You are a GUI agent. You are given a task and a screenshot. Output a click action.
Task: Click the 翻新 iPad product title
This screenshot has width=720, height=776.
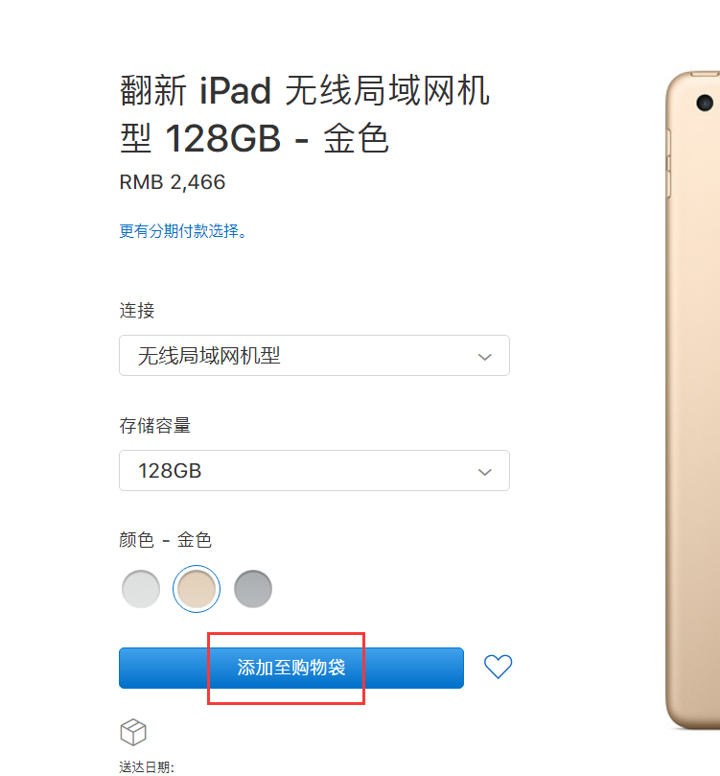[x=305, y=114]
